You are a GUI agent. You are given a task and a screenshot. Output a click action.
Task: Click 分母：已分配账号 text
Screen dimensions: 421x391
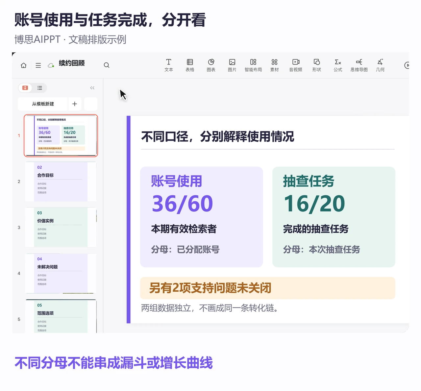[185, 250]
